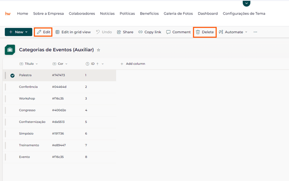Uncheck the selected Palestra row
The height and width of the screenshot is (181, 289).
click(13, 75)
